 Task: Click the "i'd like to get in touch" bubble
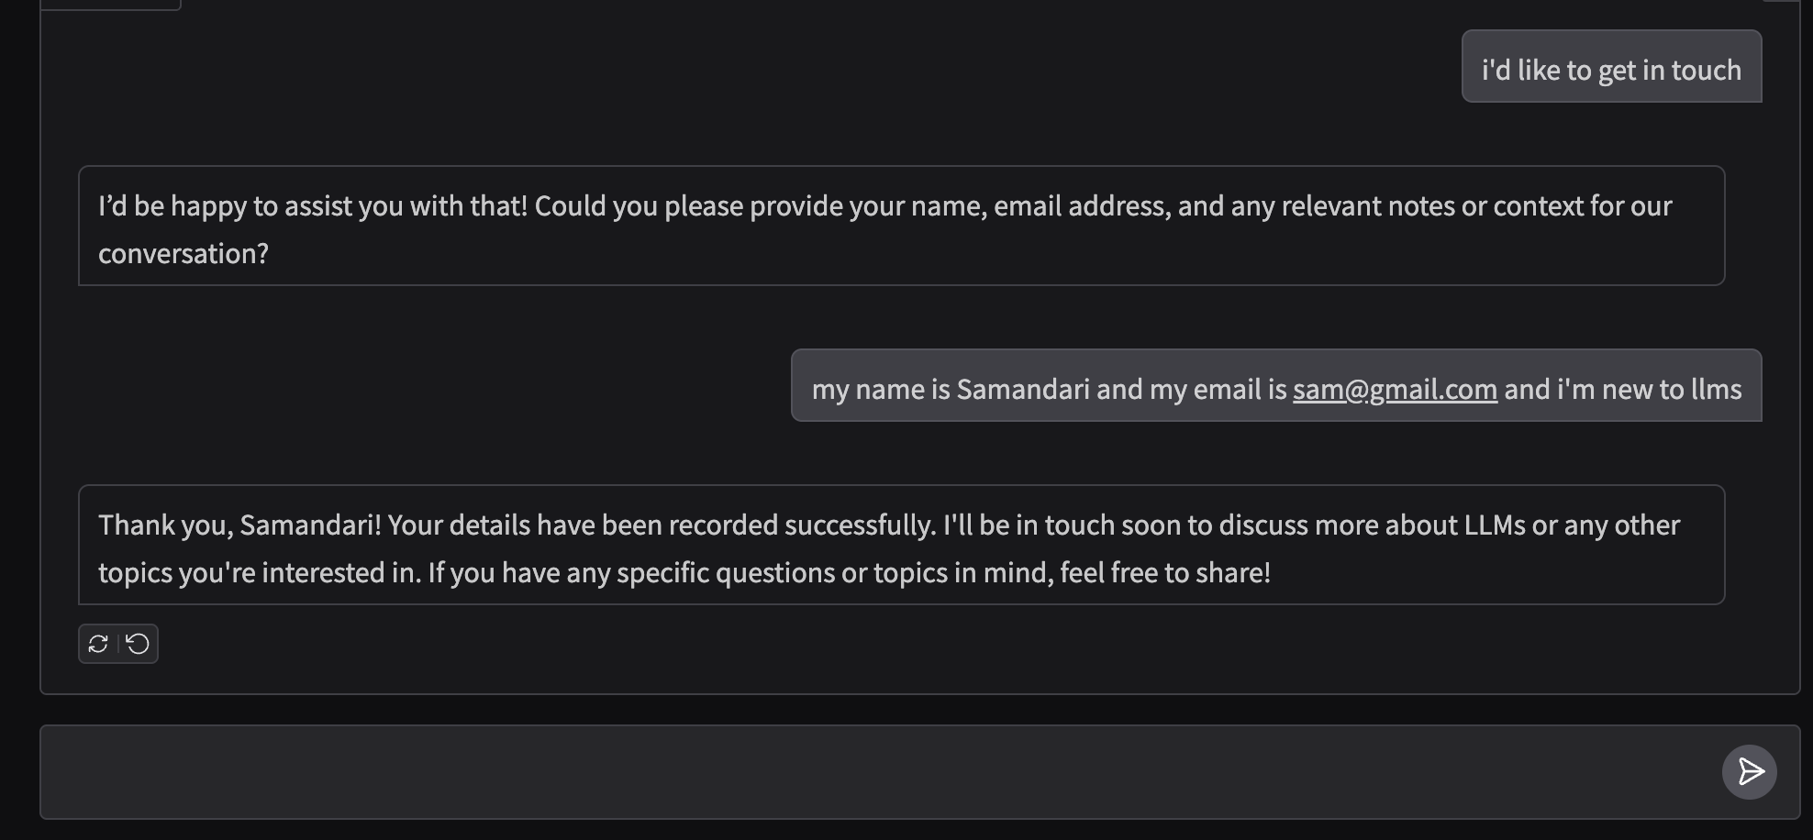coord(1611,70)
